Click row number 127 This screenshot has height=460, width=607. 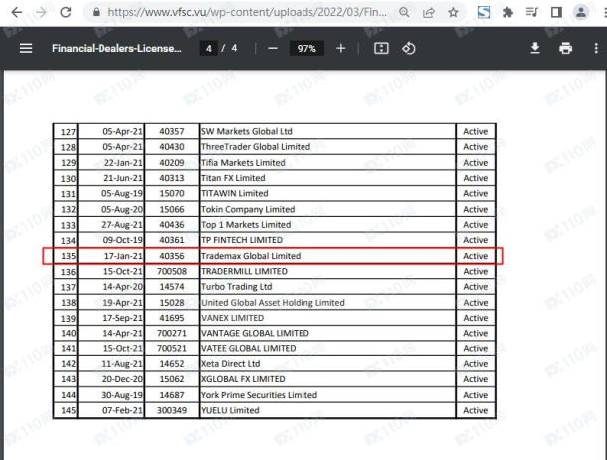pos(68,132)
